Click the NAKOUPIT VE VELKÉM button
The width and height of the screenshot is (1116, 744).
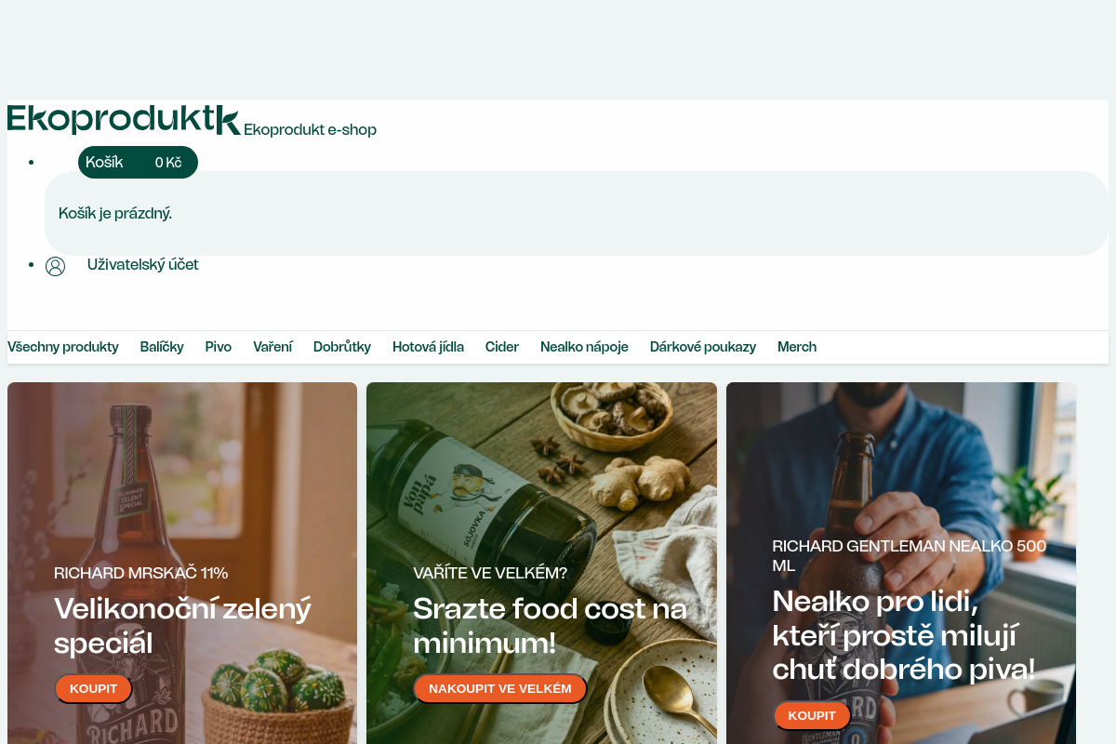click(500, 688)
